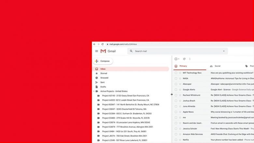
Task: Tick the checkbox for MIT Technology Review email
Action: click(176, 73)
